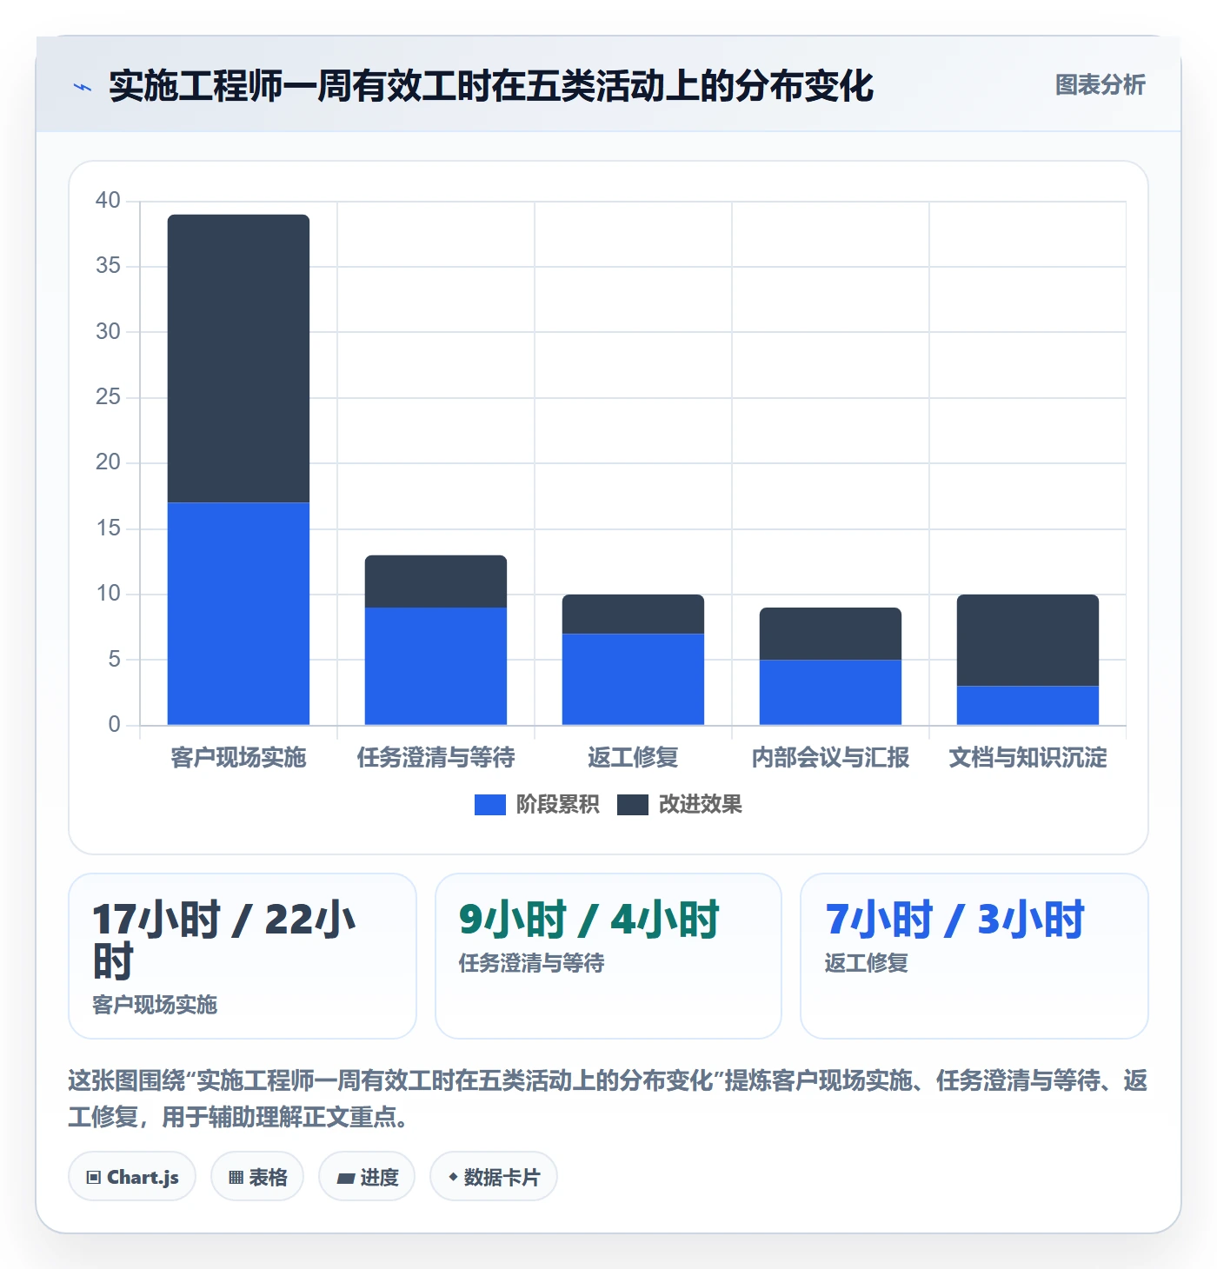Select the chart title 实施工程师一周有效工时在五类活动上的分布变化
Image resolution: width=1217 pixels, height=1269 pixels.
[491, 86]
